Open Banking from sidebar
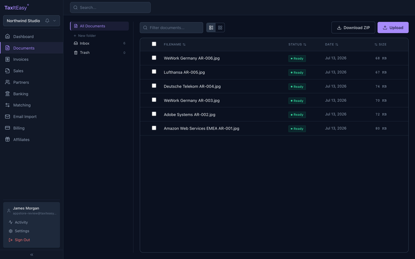This screenshot has width=415, height=259. click(x=32, y=94)
